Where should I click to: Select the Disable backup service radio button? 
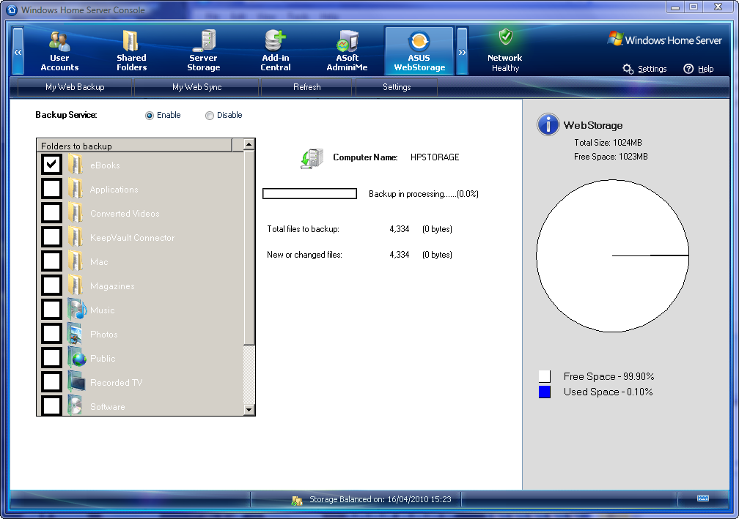click(209, 116)
